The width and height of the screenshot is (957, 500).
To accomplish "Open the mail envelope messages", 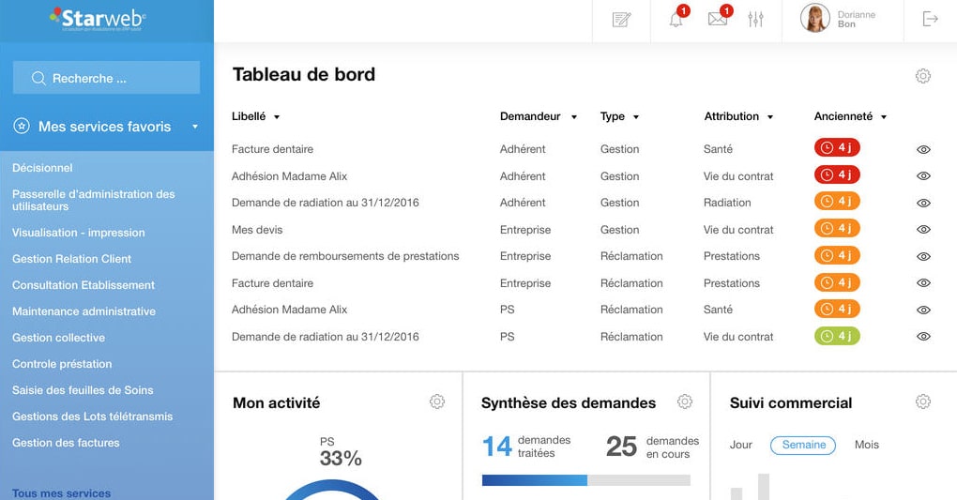I will 718,20.
